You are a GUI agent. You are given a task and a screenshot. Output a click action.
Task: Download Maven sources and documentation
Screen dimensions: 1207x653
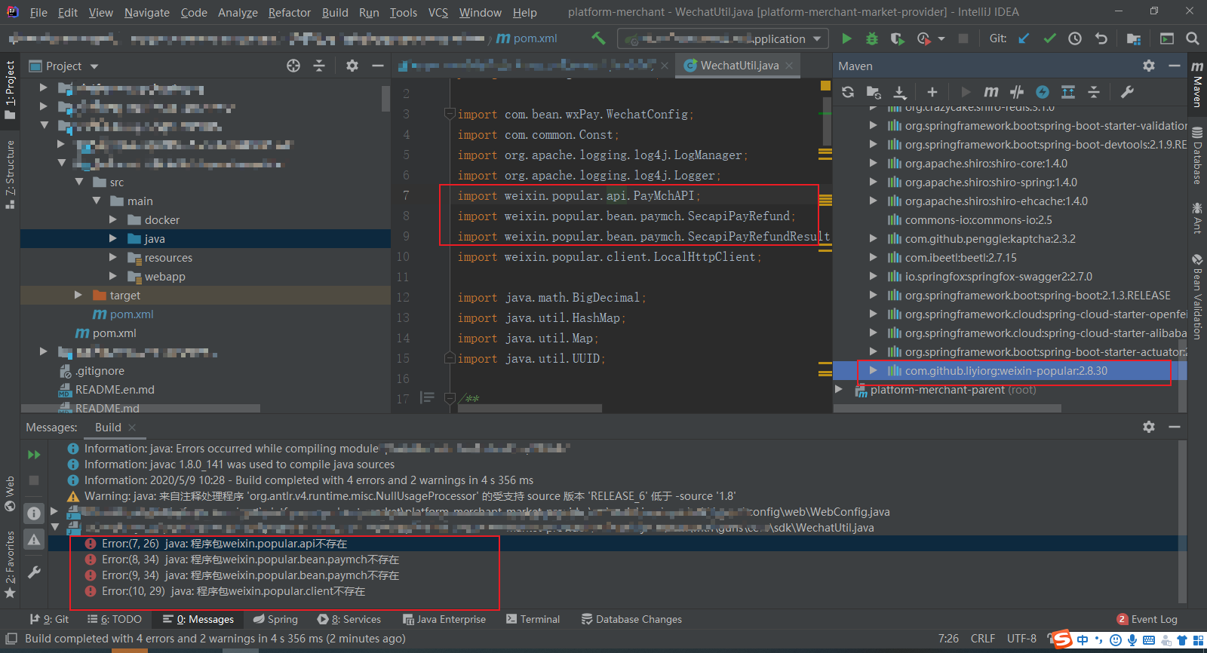[x=899, y=92]
